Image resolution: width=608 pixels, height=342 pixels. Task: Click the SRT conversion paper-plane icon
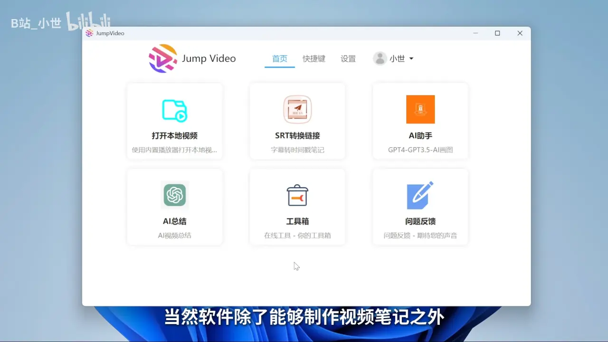[x=297, y=109]
